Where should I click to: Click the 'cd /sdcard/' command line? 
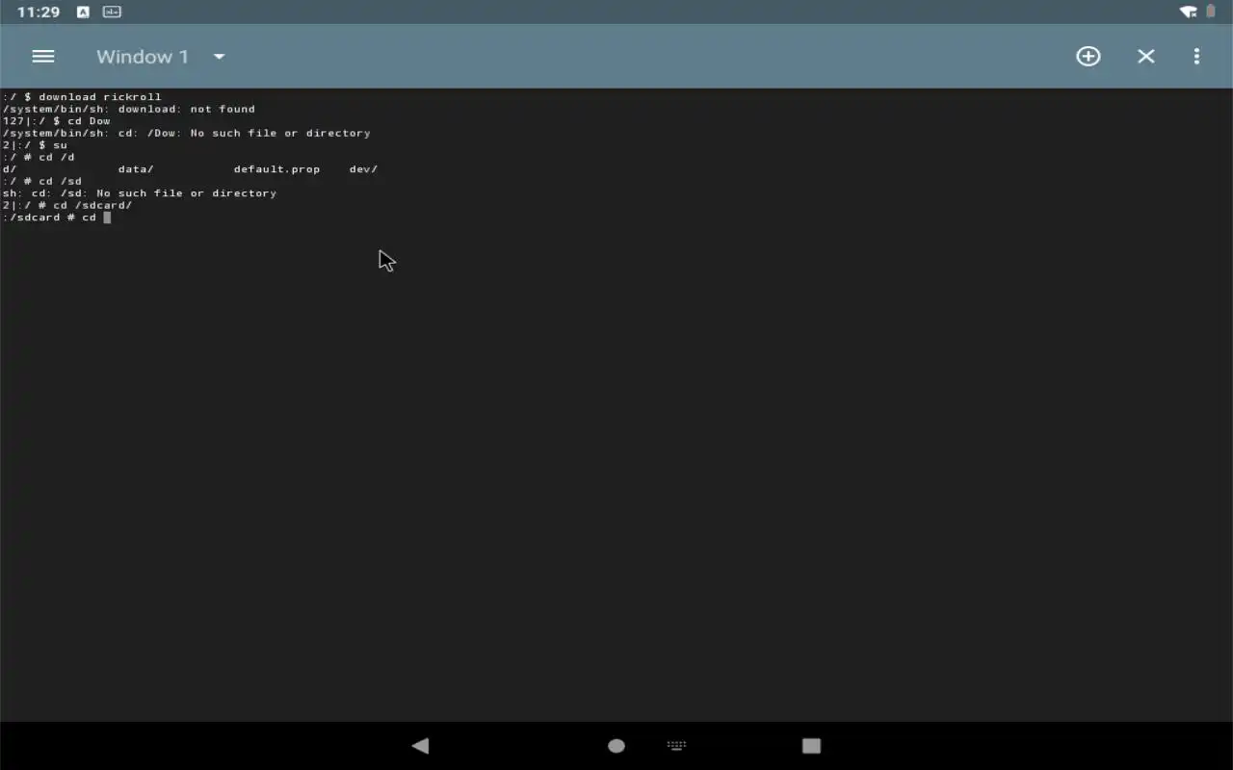(67, 205)
